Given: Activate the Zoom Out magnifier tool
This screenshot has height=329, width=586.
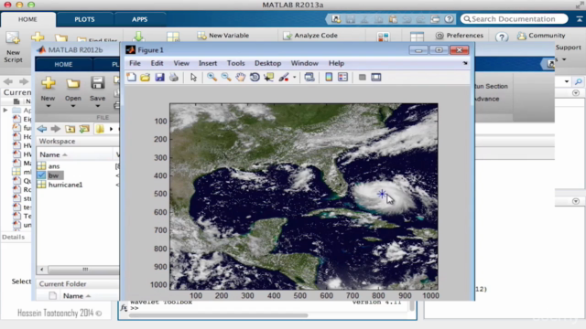Looking at the screenshot, I should click(226, 77).
